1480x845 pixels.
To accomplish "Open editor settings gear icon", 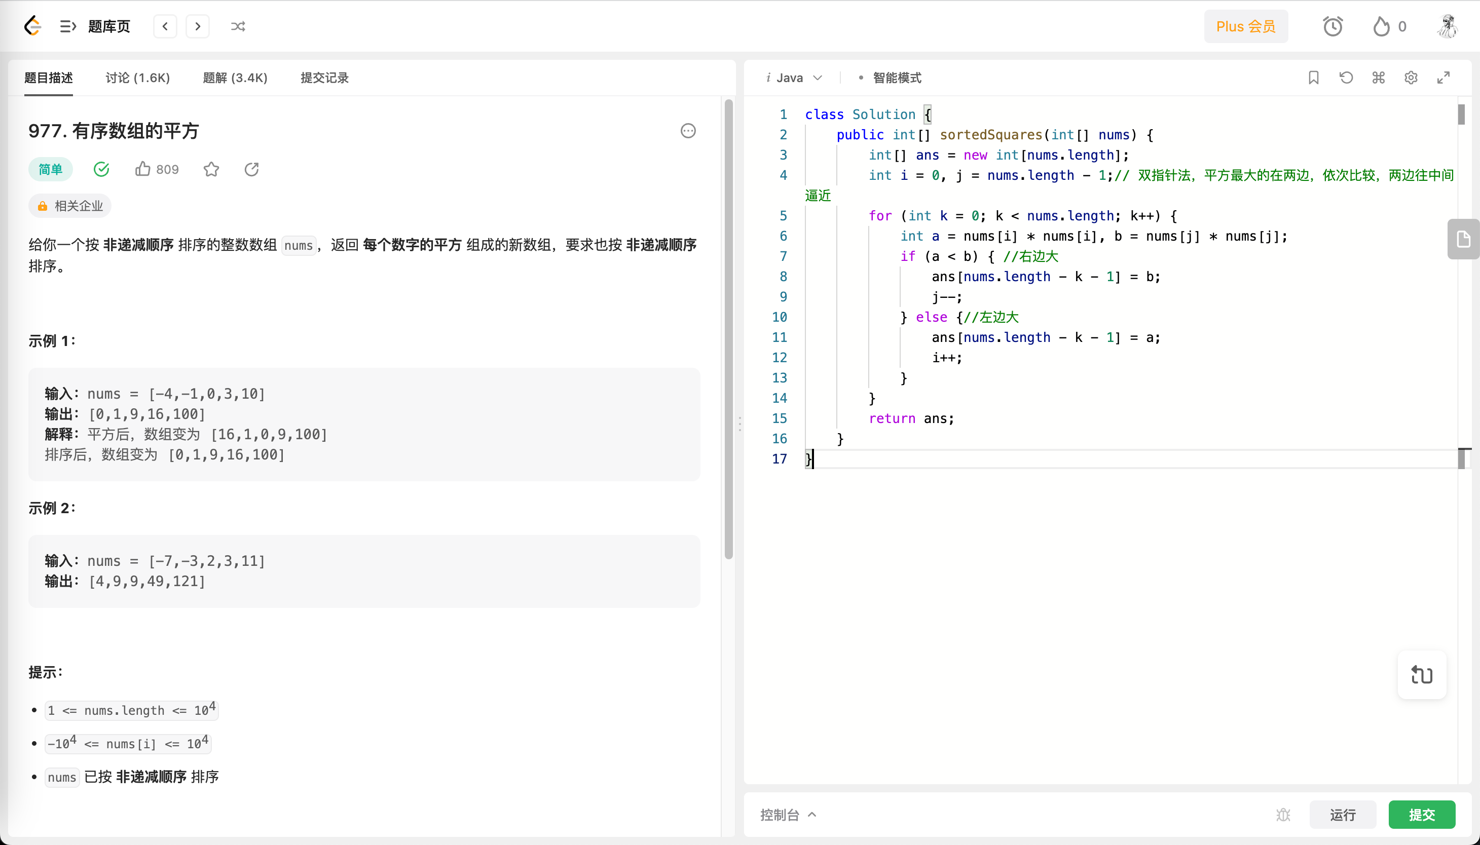I will tap(1411, 78).
